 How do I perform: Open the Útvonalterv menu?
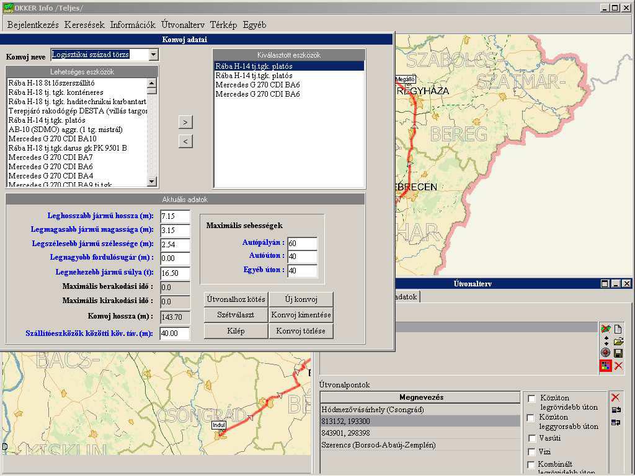(x=183, y=25)
